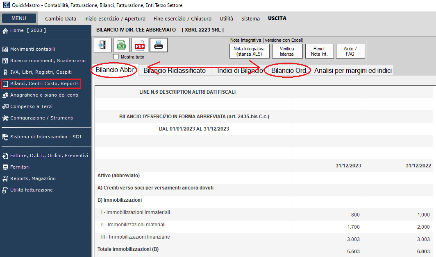Select the Immobilizzazioni immateriali 2023 value cell
Viewport: 436px width, 257px height.
[328, 214]
